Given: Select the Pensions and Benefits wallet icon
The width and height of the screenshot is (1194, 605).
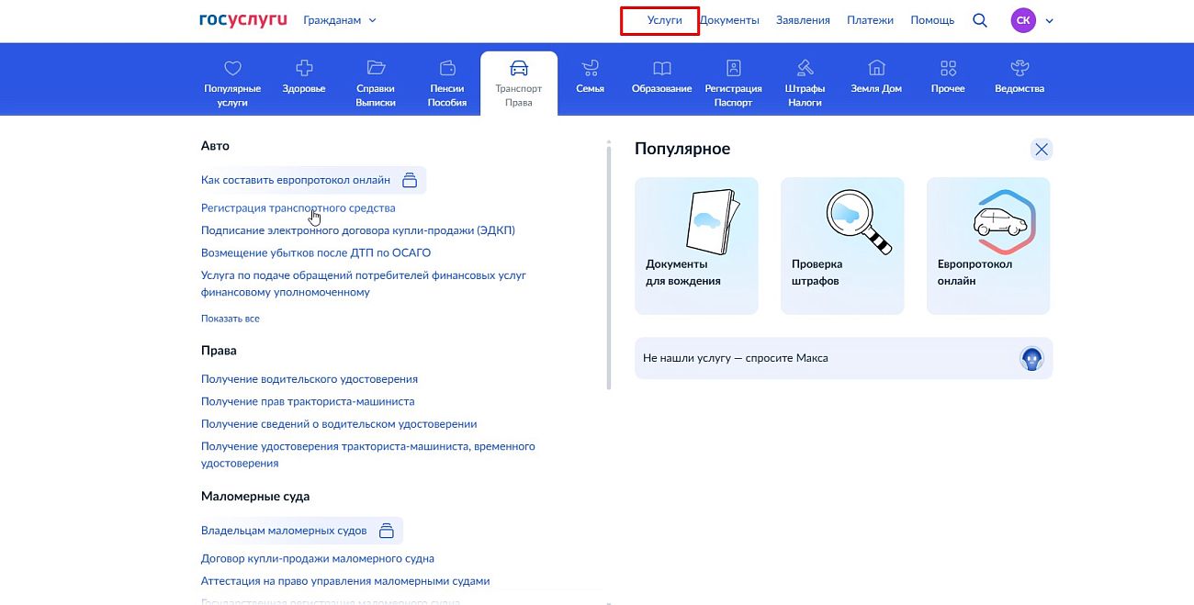Looking at the screenshot, I should point(447,68).
